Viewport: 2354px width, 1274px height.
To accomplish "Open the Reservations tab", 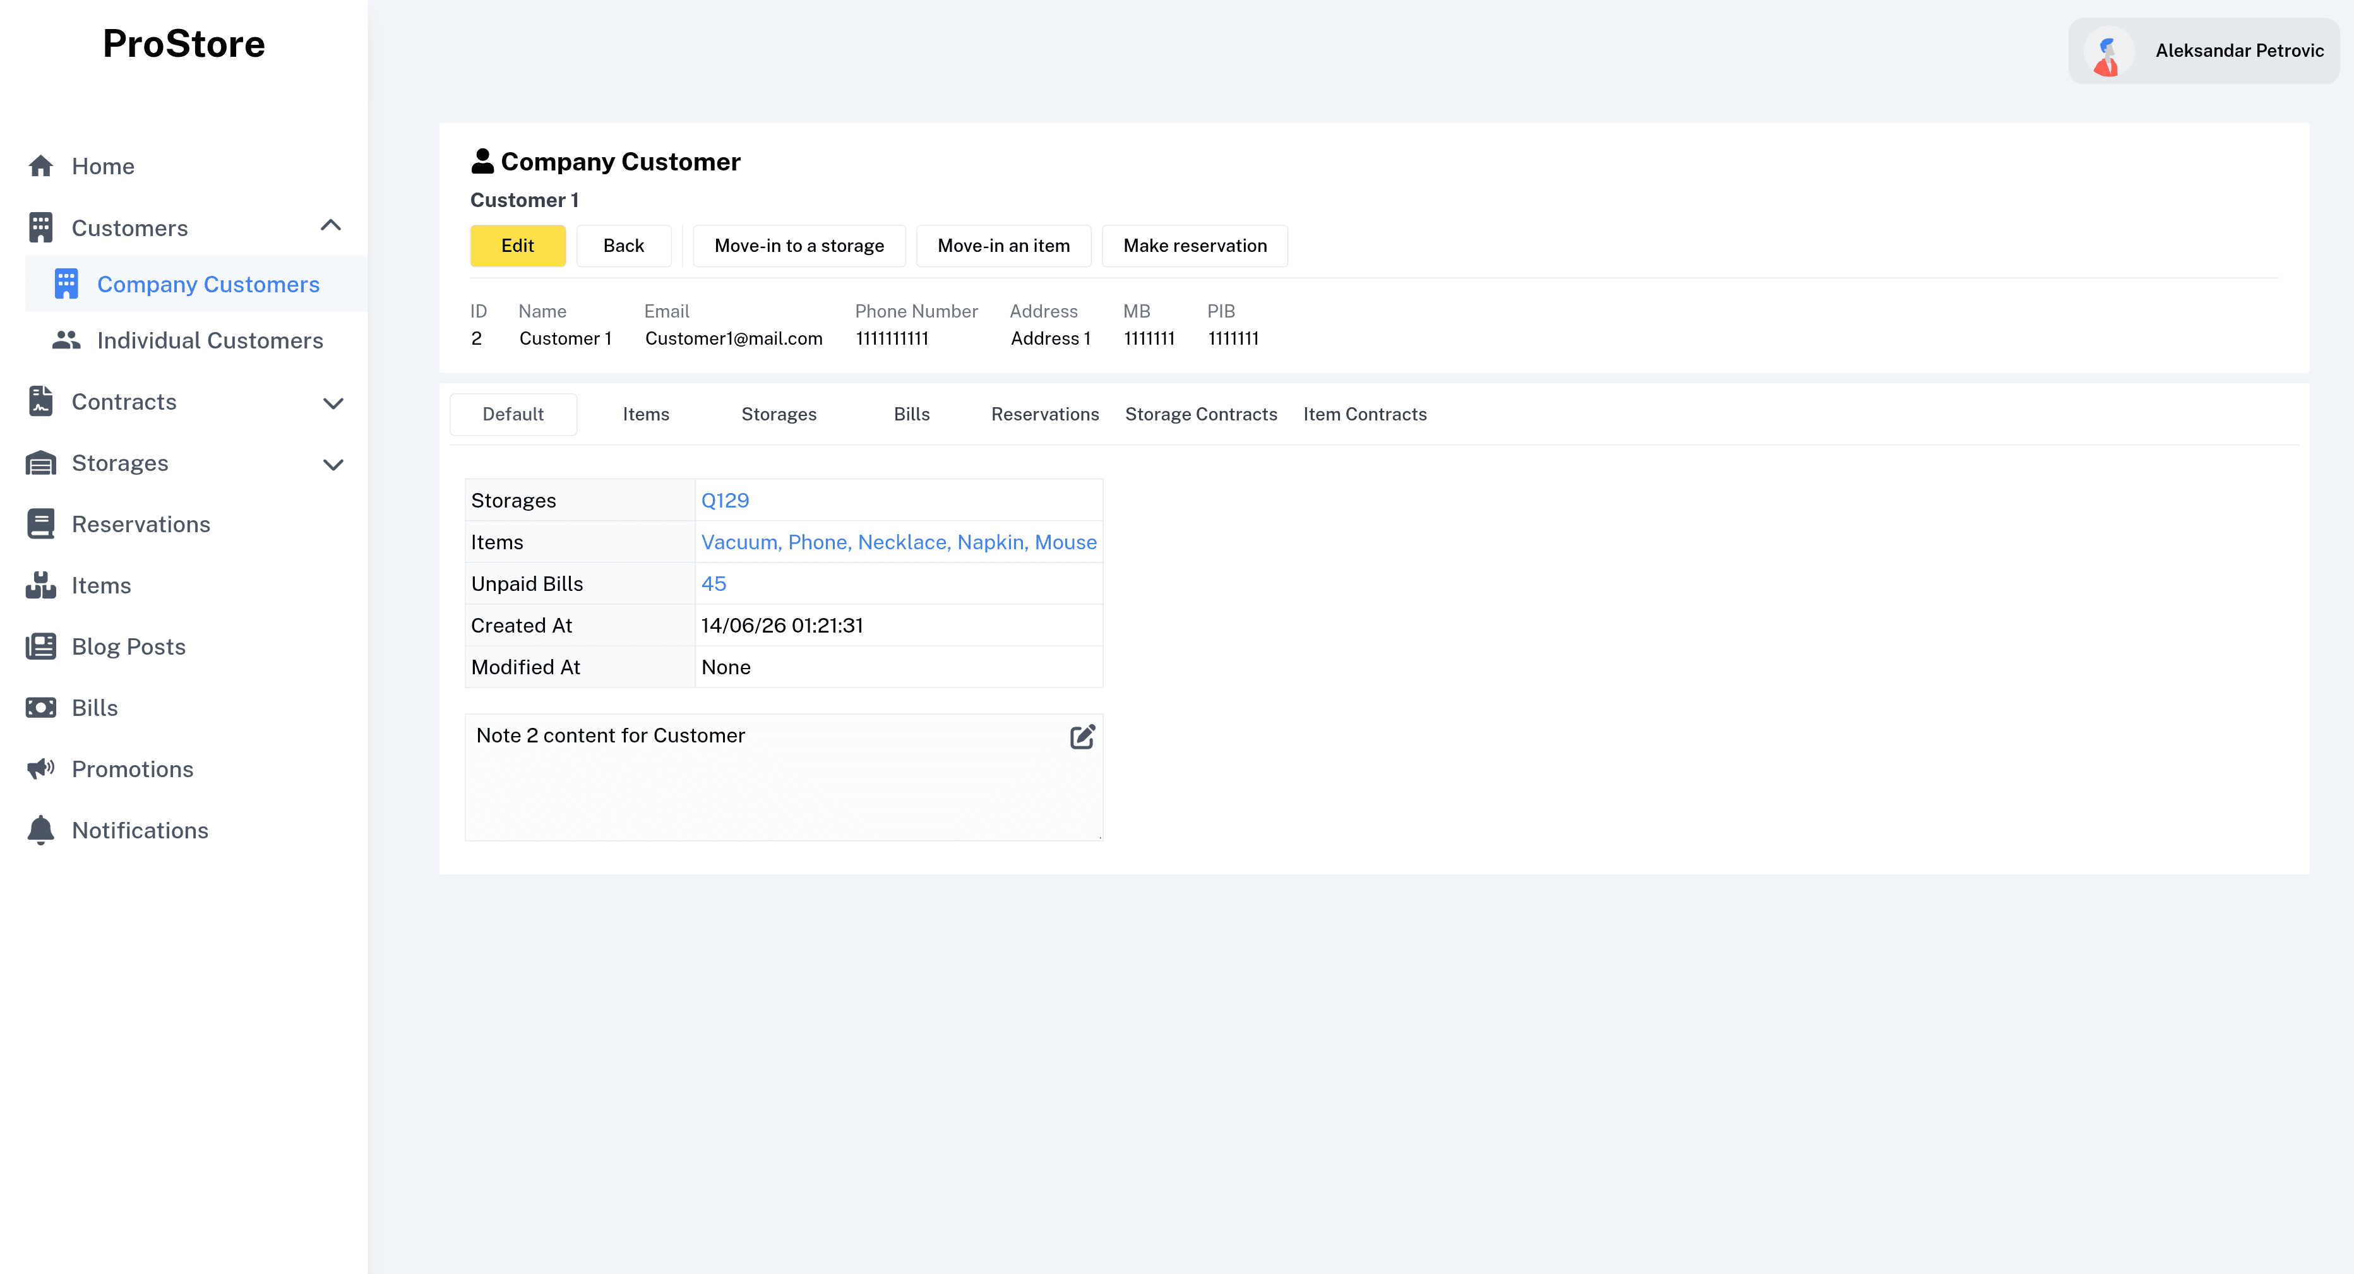I will (x=1044, y=414).
